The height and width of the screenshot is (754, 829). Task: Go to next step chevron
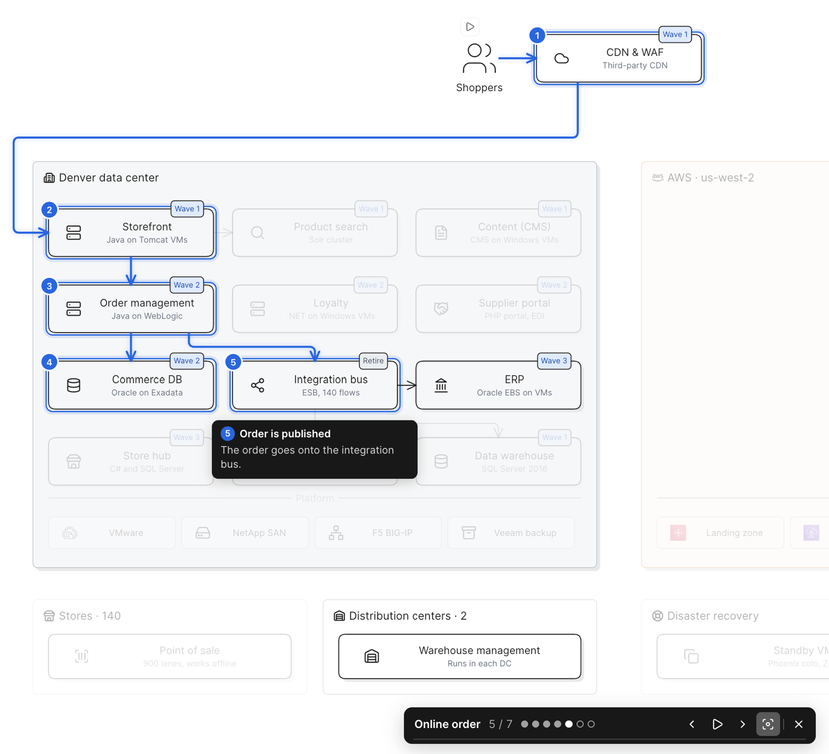click(x=742, y=724)
